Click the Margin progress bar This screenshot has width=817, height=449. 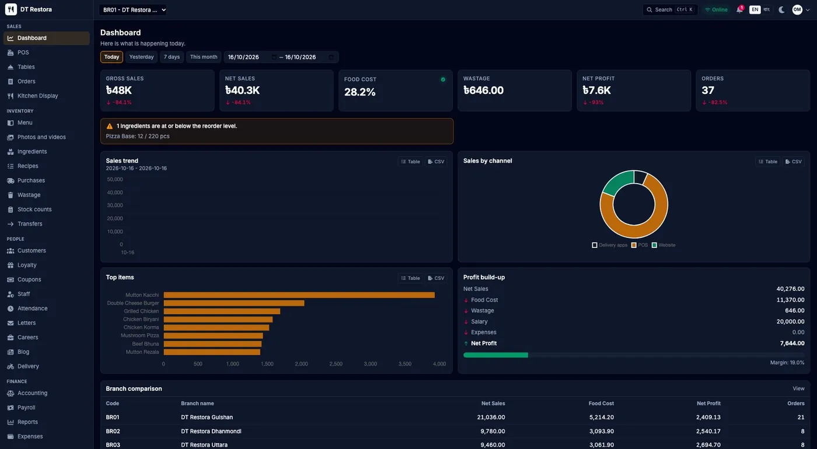[x=634, y=355]
